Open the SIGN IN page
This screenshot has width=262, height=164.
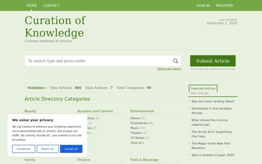pyautogui.click(x=203, y=5)
